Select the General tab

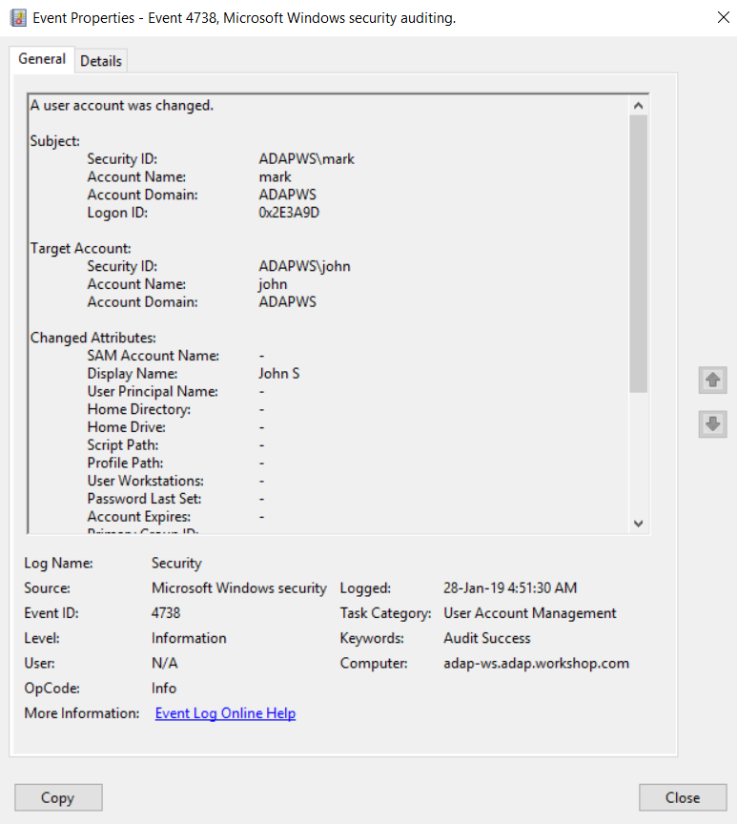[42, 59]
